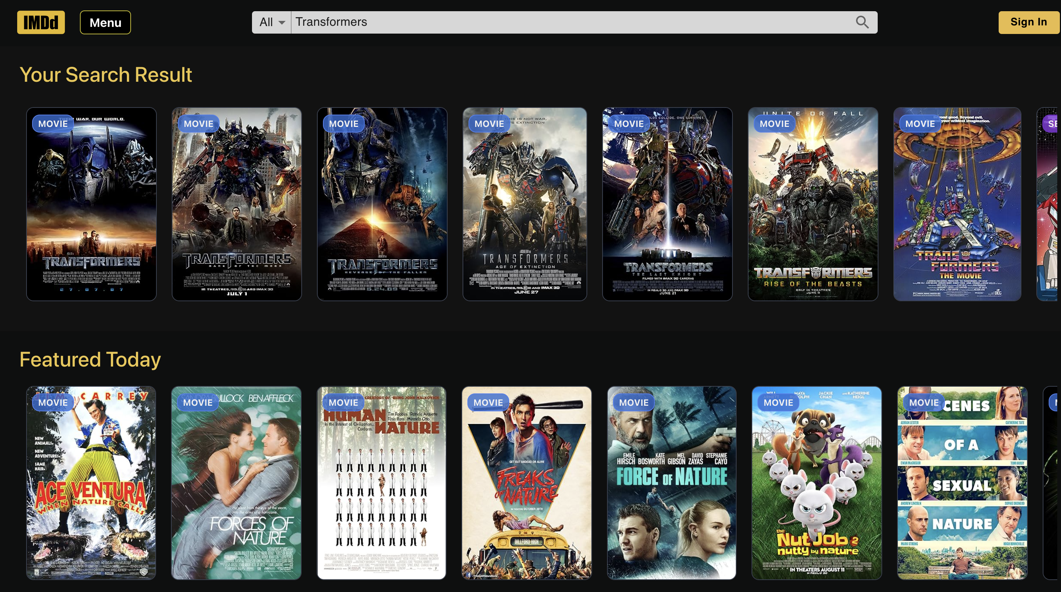Image resolution: width=1061 pixels, height=592 pixels.
Task: Open the first Transformers 2007 poster
Action: click(x=91, y=204)
